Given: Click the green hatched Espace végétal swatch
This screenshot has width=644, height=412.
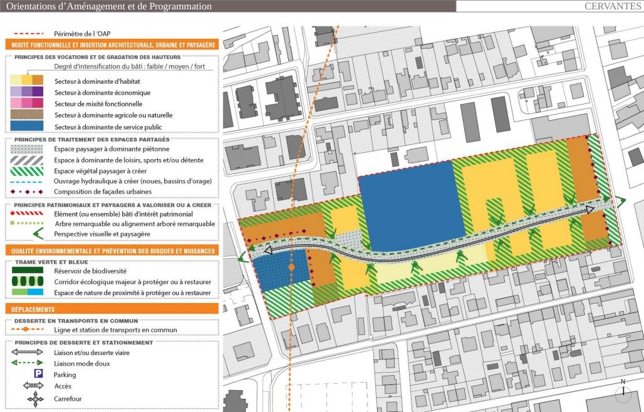Looking at the screenshot, I should (x=27, y=171).
